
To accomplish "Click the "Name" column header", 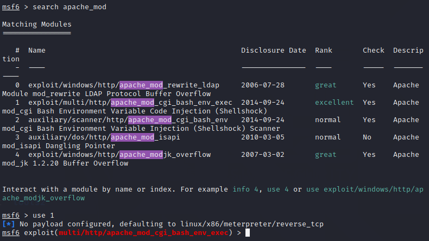I will 37,50.
